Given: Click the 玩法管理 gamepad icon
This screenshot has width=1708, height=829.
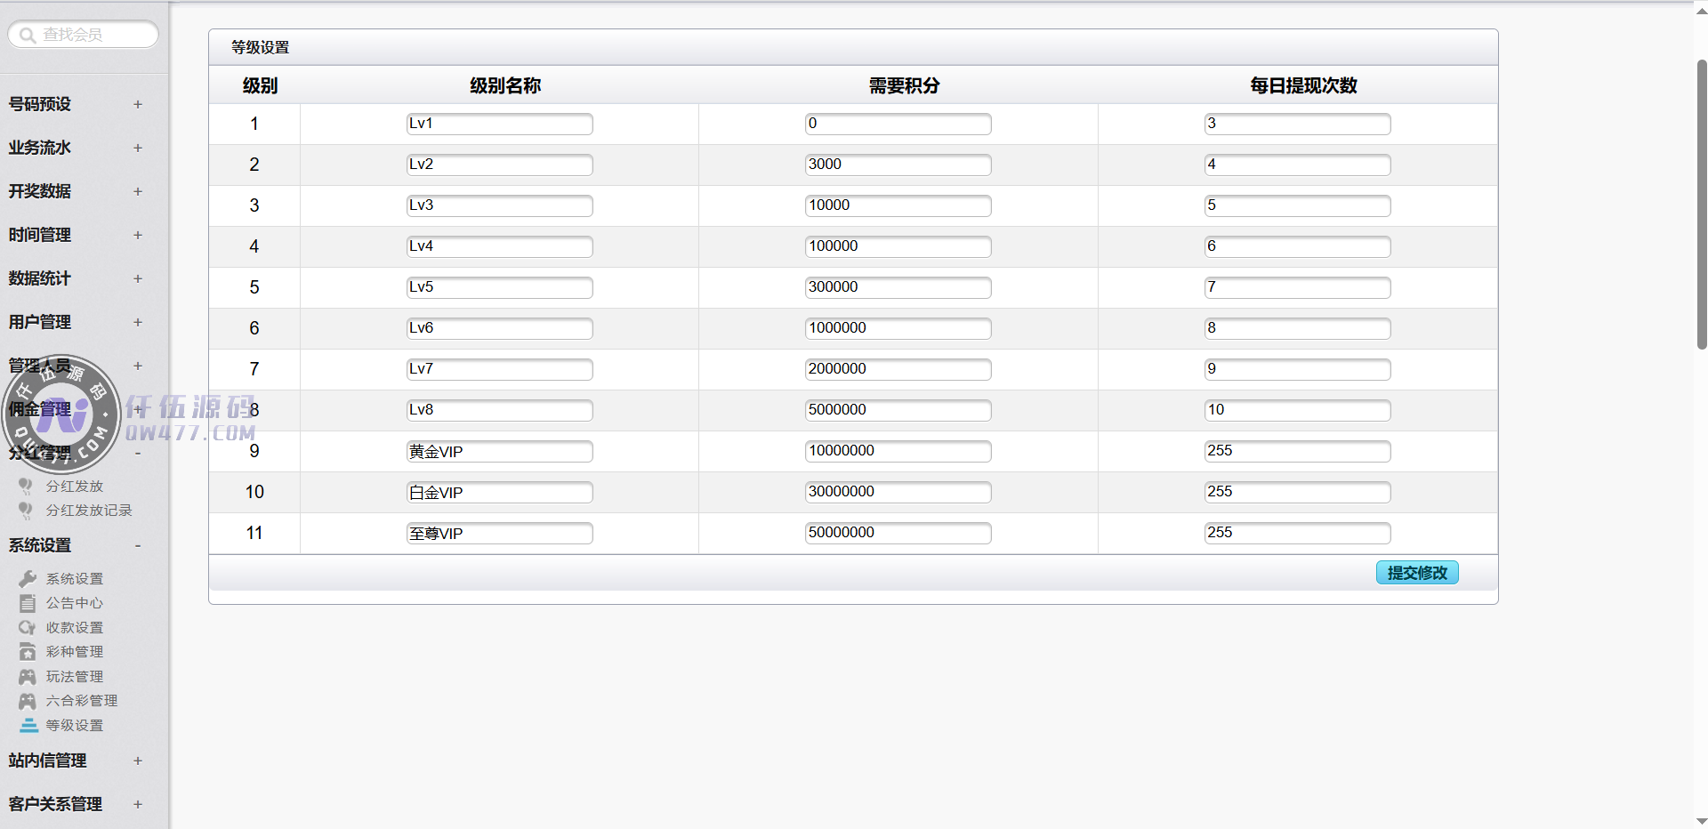Looking at the screenshot, I should point(28,677).
